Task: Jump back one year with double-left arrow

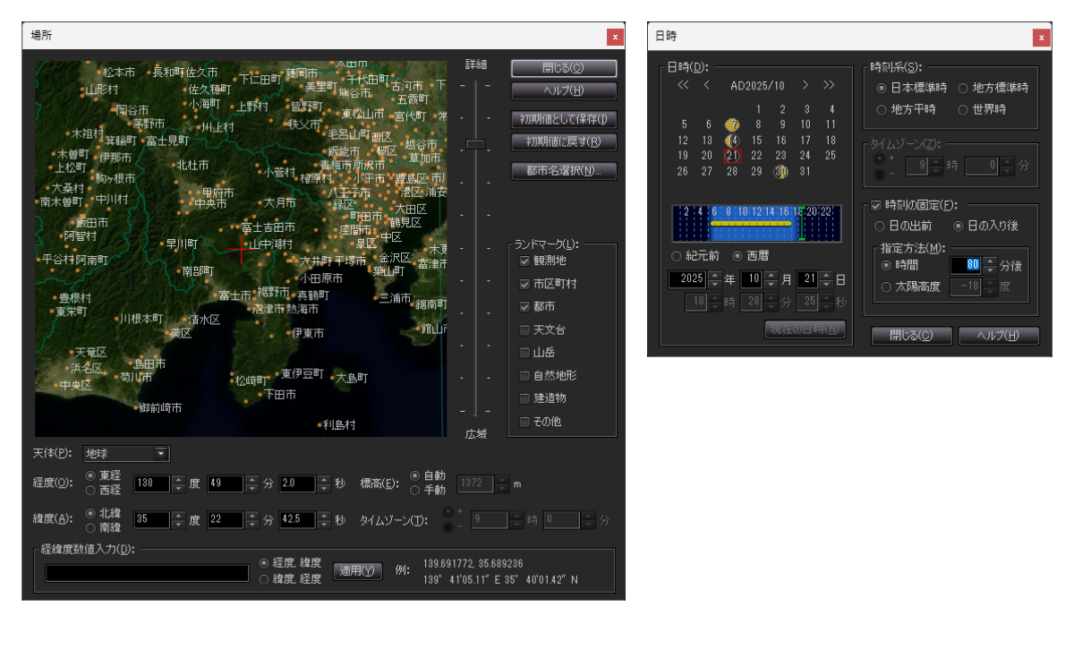Action: click(683, 85)
